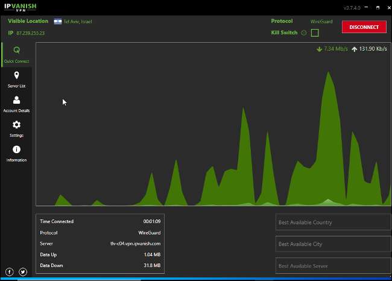Expand the Best Available Country dropdown
392x281 pixels.
click(333, 223)
